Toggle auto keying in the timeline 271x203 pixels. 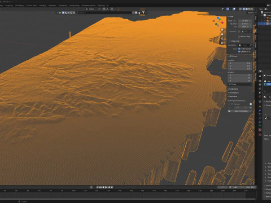coord(91,187)
